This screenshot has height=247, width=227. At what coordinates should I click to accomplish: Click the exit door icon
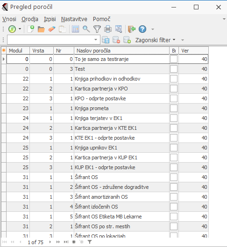(132, 29)
